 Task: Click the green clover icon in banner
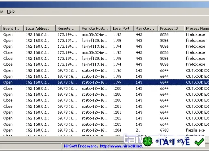pos(148,141)
